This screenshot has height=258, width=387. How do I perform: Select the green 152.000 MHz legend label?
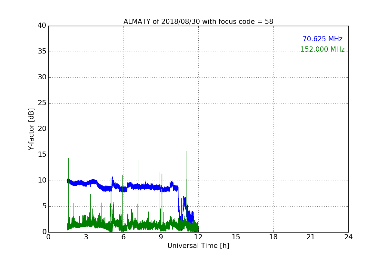pyautogui.click(x=322, y=49)
